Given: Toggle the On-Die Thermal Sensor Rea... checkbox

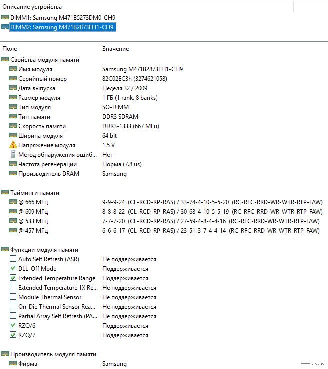Looking at the screenshot, I should [13, 306].
